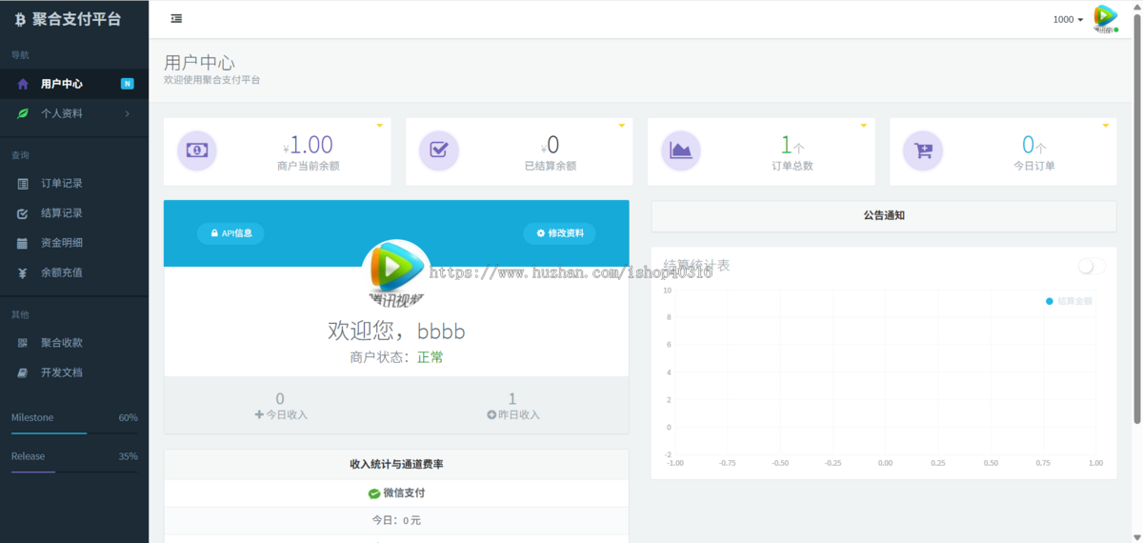
Task: Click the yen icon beside 余额充值
Action: click(x=23, y=272)
